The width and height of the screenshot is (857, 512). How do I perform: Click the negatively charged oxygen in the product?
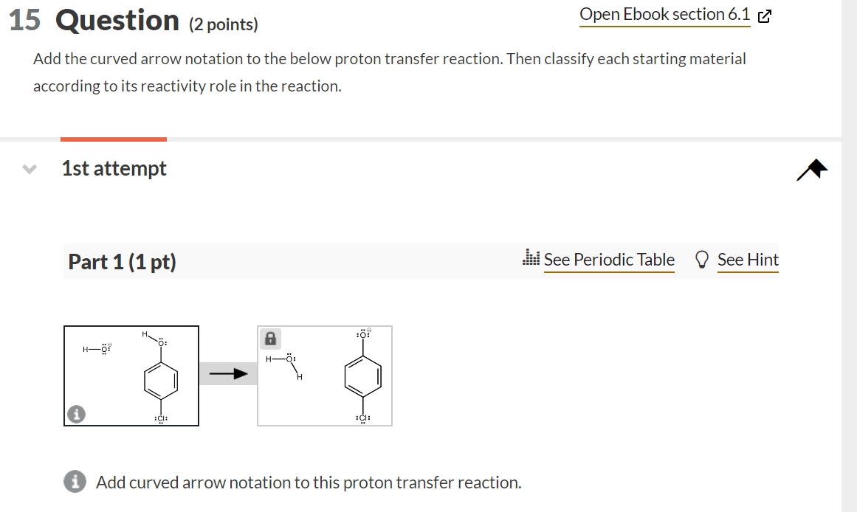(362, 333)
